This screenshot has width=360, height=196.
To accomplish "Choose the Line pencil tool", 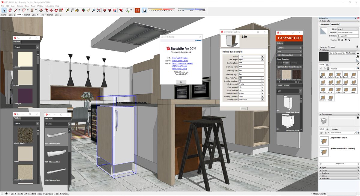I will click(16, 10).
